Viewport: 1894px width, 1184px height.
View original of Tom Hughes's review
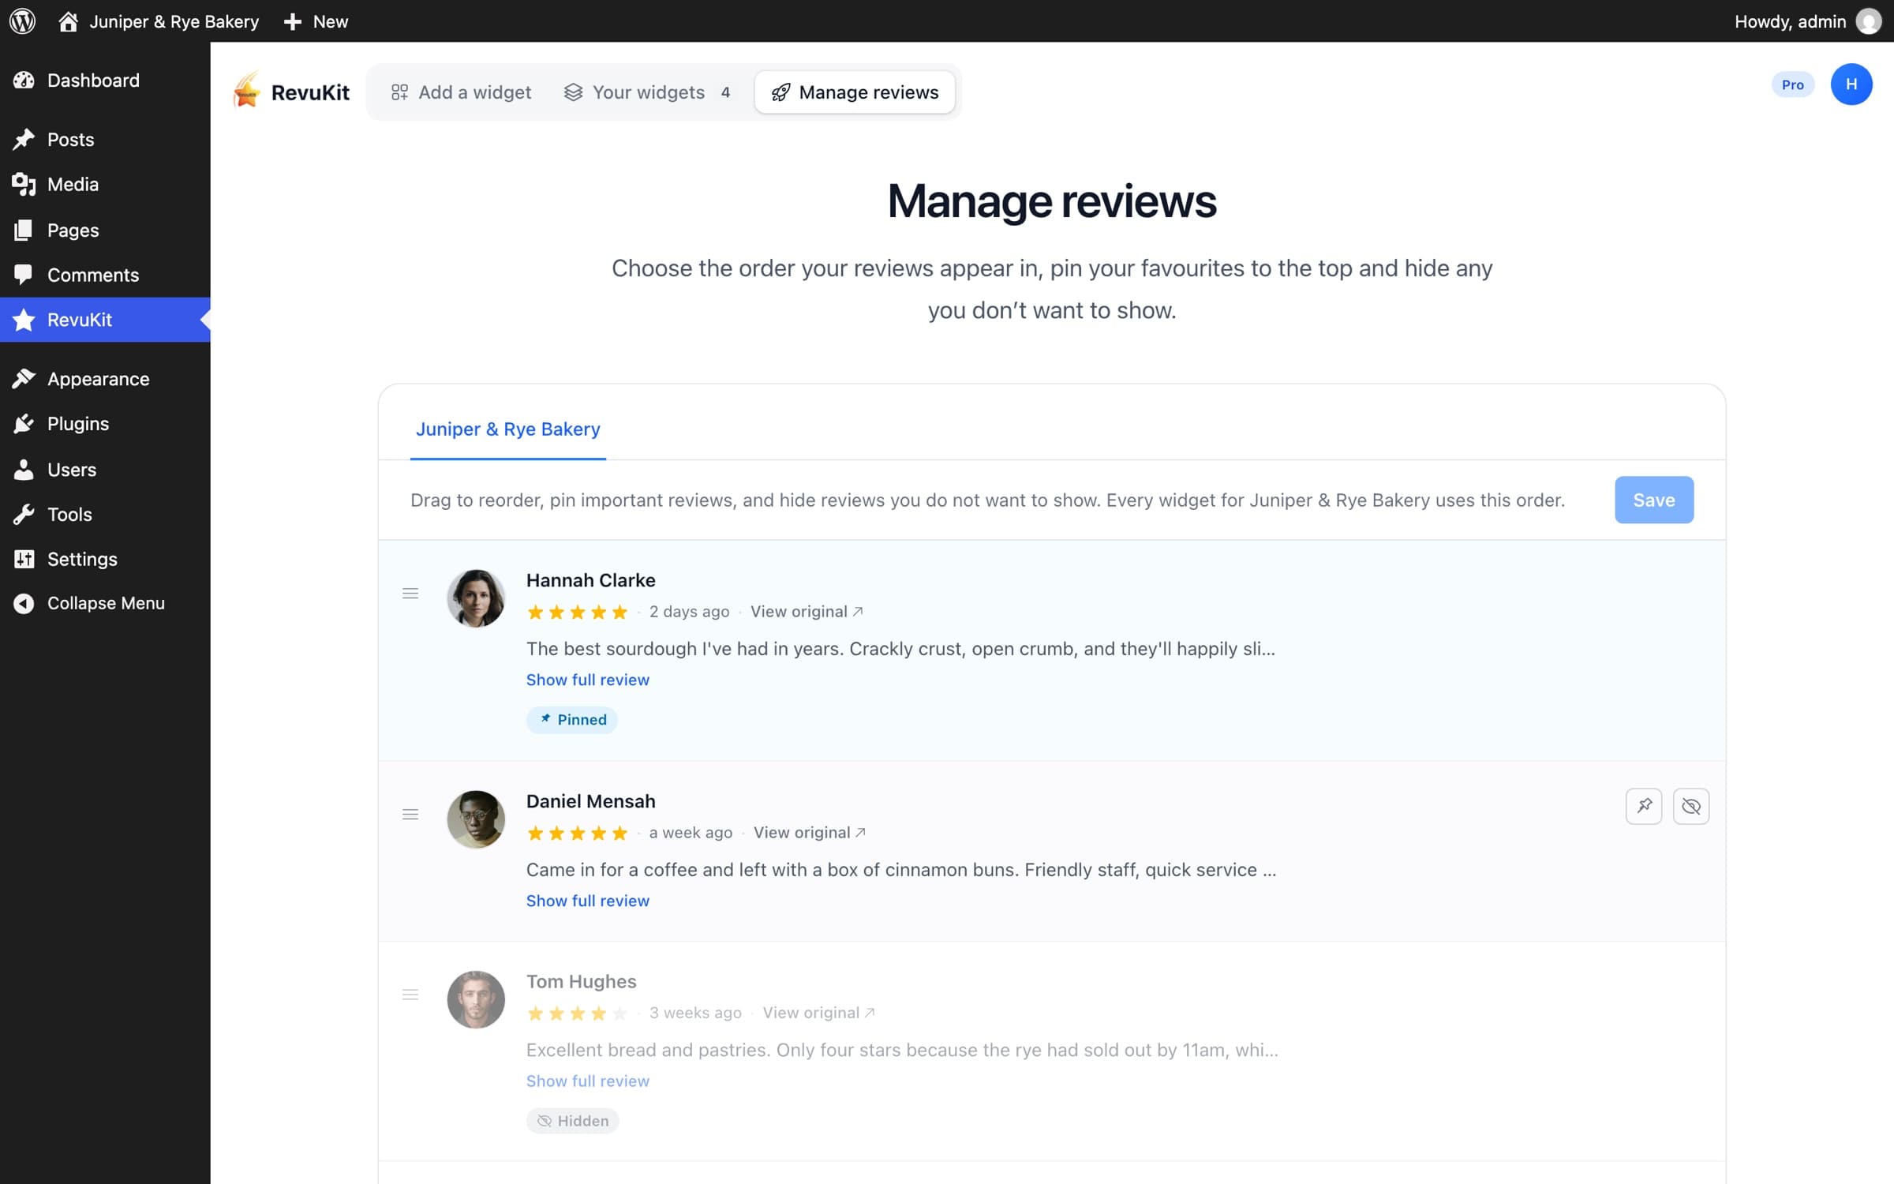coord(819,1013)
